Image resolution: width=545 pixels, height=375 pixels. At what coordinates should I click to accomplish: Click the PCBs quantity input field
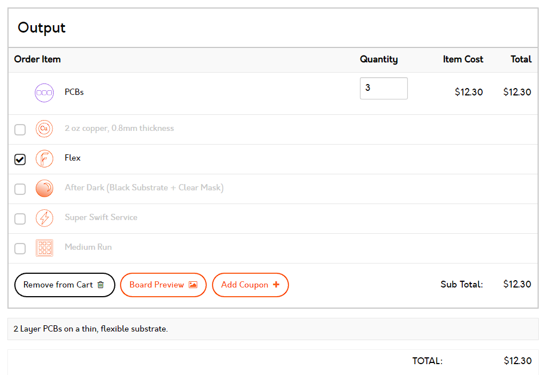coord(384,89)
